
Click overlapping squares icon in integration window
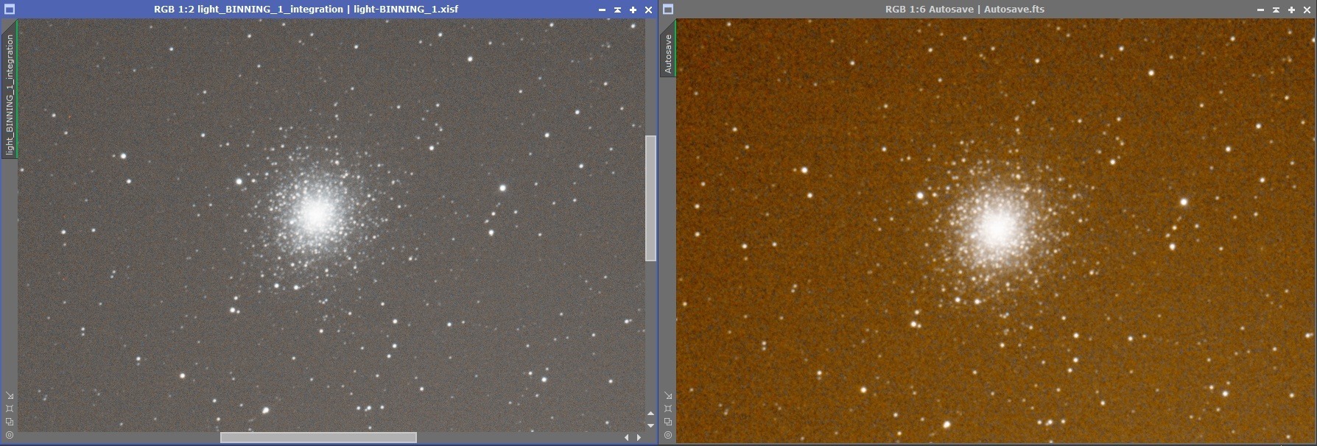(x=10, y=422)
